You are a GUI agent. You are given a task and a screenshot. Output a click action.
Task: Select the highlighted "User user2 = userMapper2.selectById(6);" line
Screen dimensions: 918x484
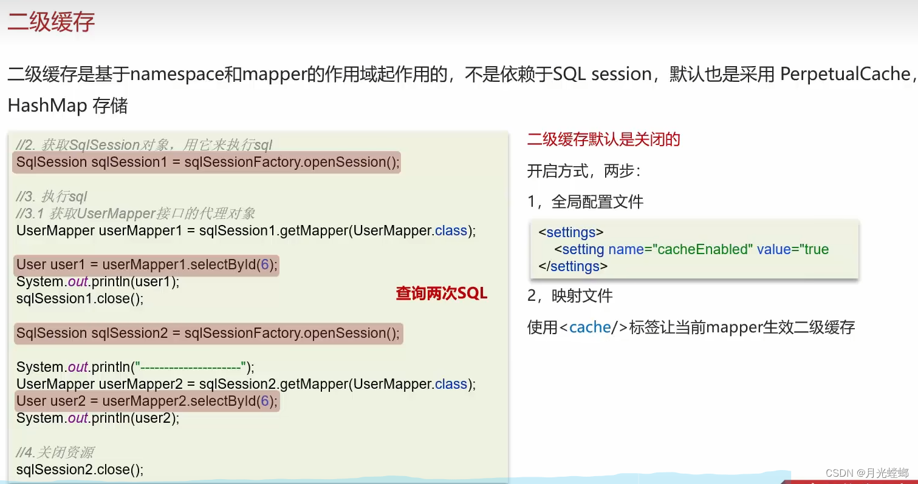[146, 401]
